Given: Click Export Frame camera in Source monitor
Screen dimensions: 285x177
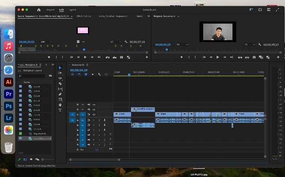Looking at the screenshot, I should (121, 57).
